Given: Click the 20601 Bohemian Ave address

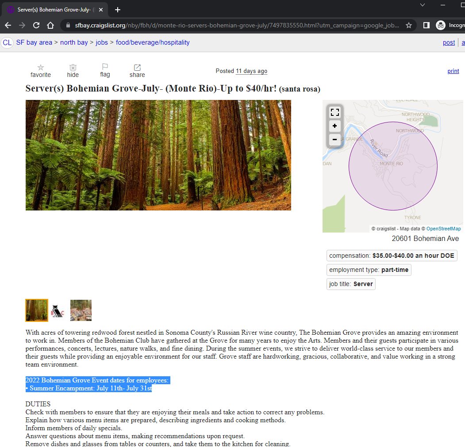Looking at the screenshot, I should point(425,239).
